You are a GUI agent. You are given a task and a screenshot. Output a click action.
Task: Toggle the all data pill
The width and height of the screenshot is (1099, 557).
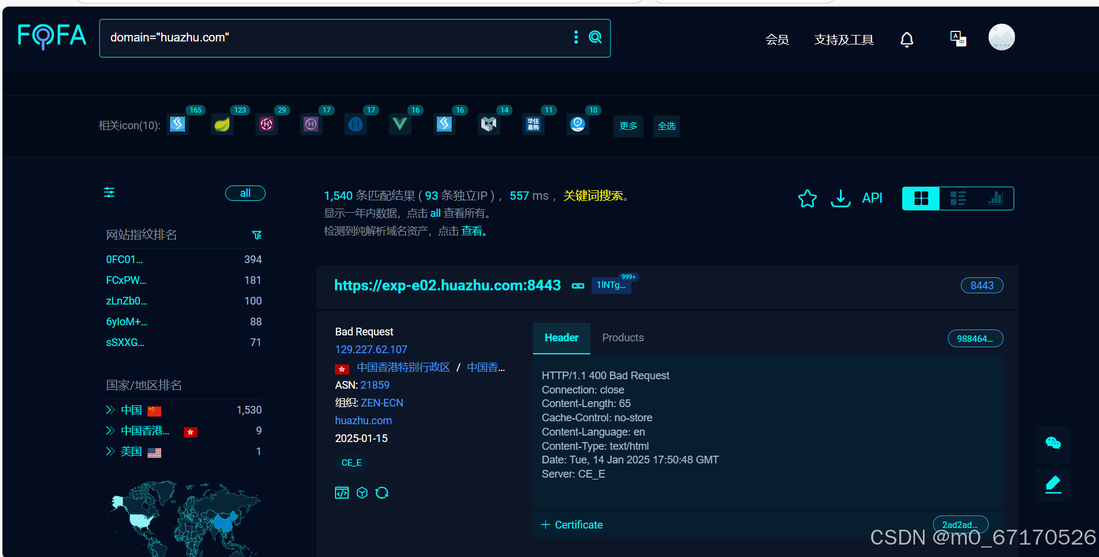245,193
